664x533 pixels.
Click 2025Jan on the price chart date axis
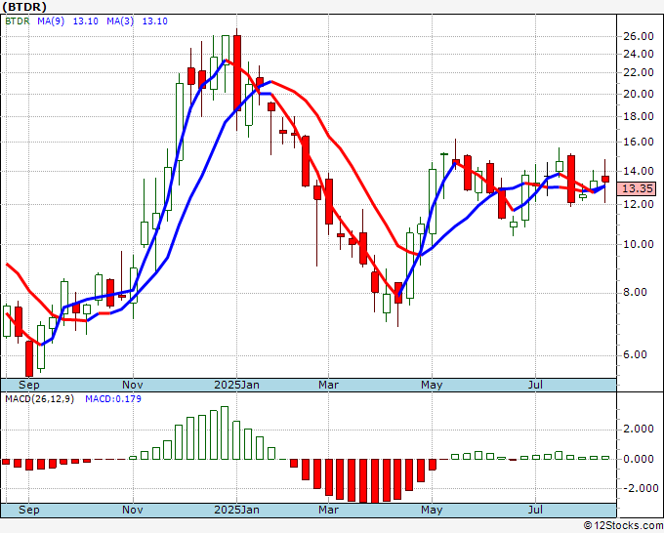[x=236, y=385]
